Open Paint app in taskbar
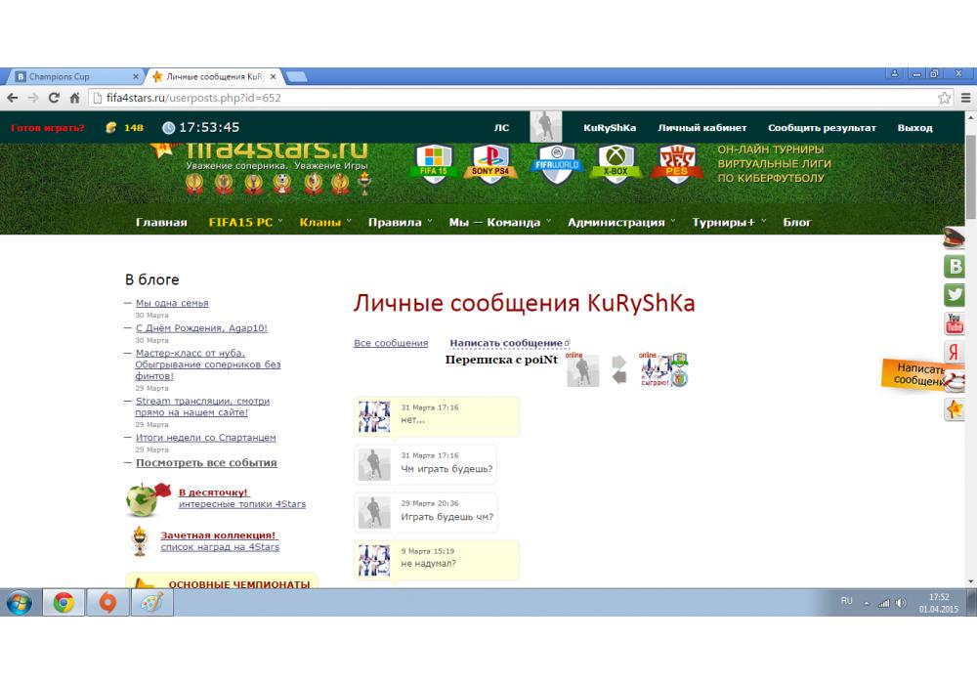Screen dimensions: 977x684 pos(152,602)
